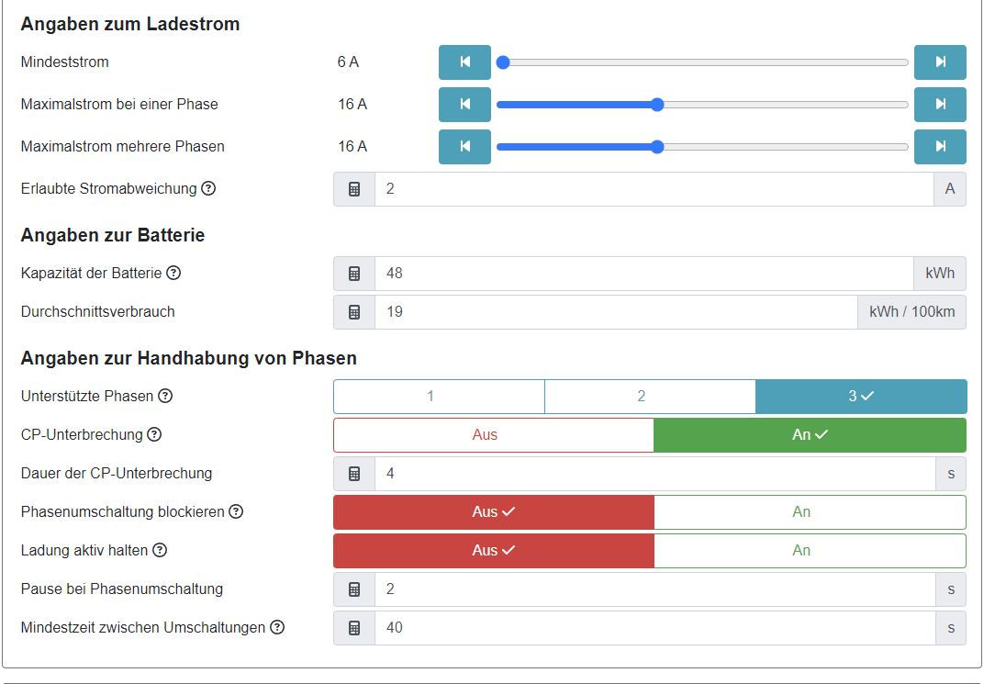Increase Maximalstrom bei einer Phase step button
This screenshot has height=684, width=995.
click(940, 105)
